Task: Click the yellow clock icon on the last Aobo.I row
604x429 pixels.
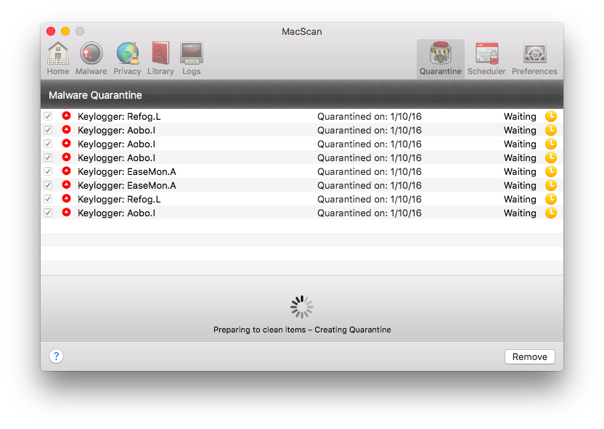Action: click(x=551, y=213)
